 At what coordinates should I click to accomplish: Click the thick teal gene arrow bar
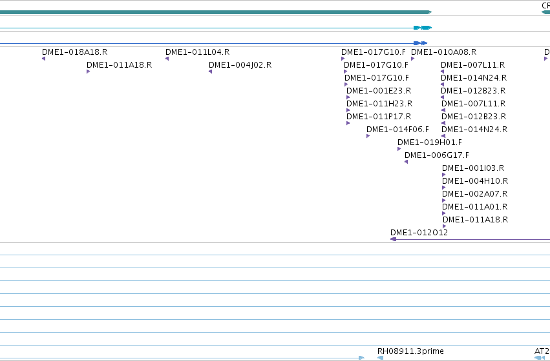coord(216,12)
